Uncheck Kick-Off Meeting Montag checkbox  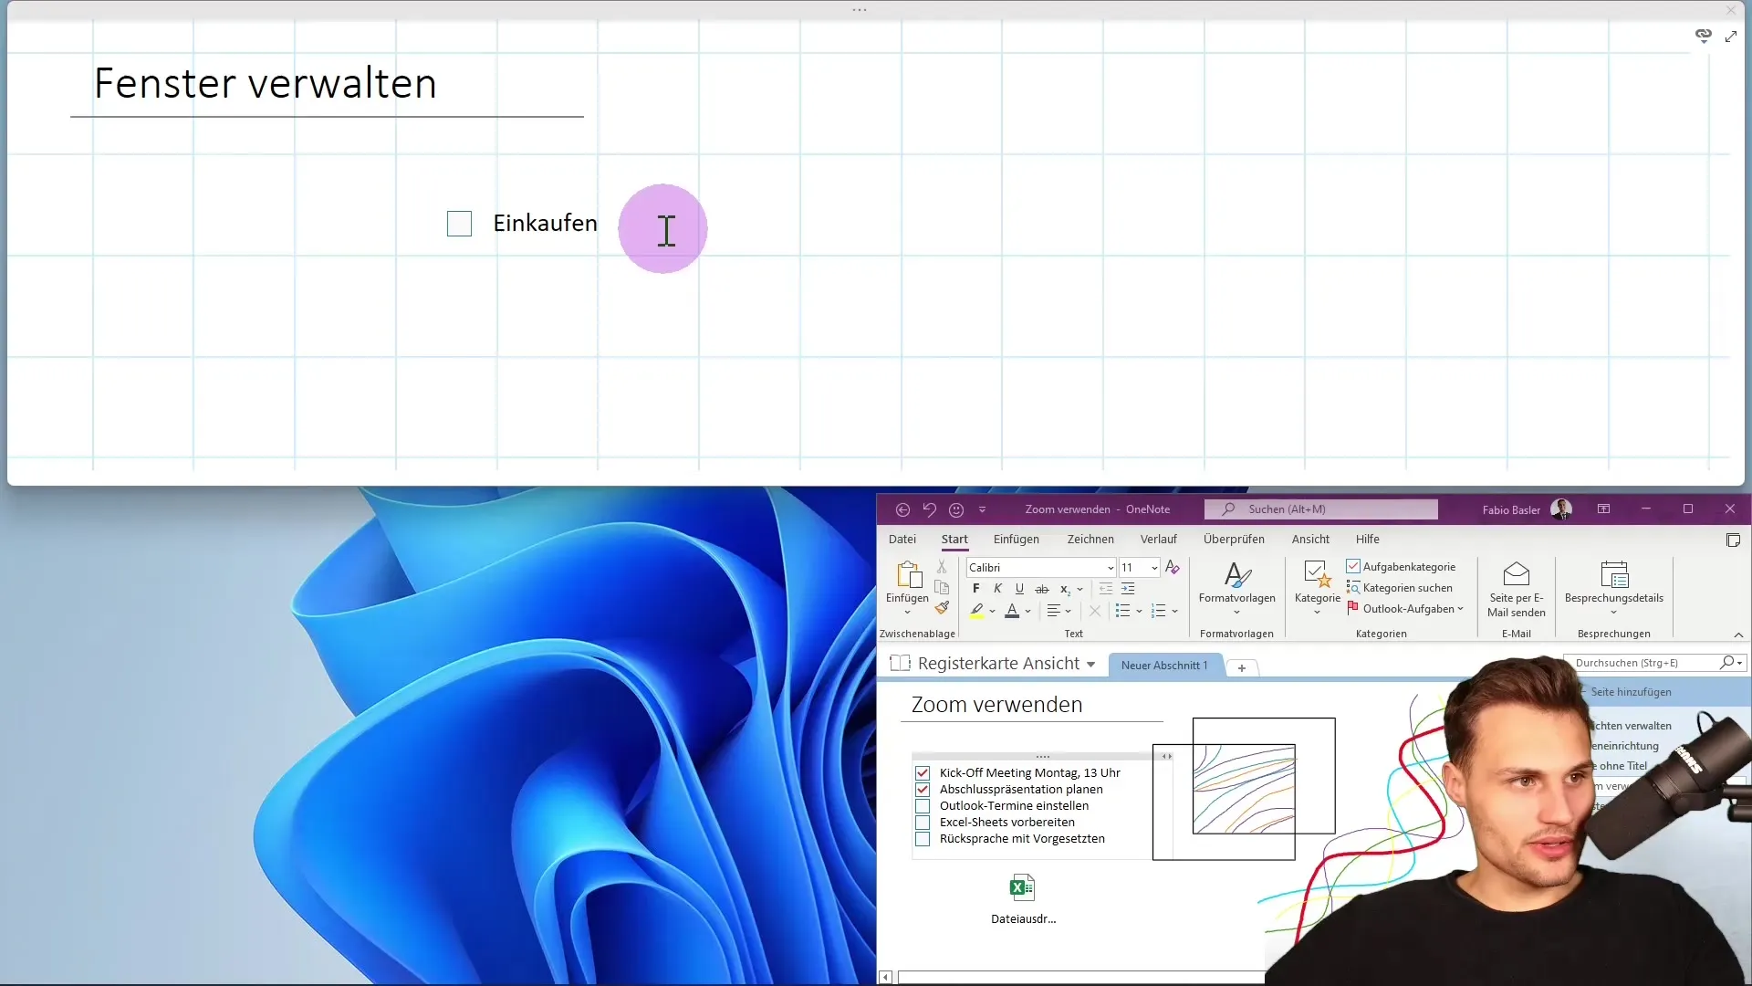coord(923,773)
